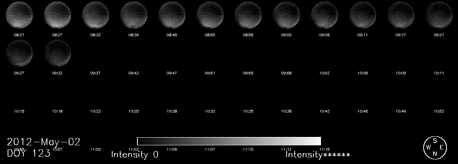
Task: Click the 09:42 time label
Action: tap(134, 73)
